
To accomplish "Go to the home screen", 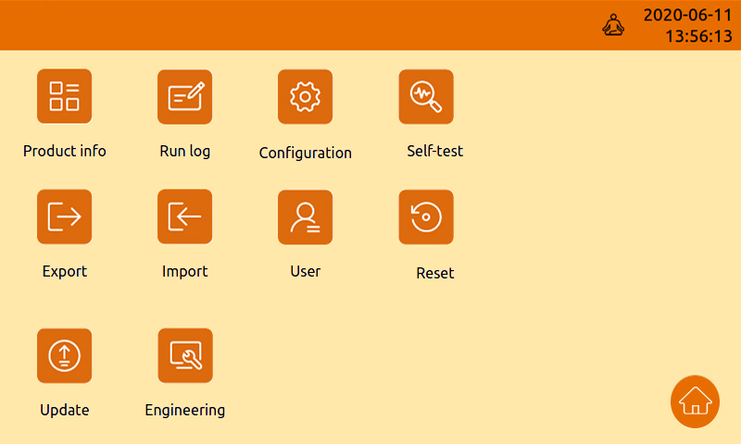I will tap(695, 401).
